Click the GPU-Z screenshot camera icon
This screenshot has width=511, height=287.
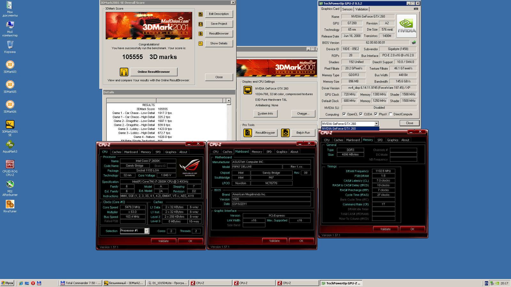tap(416, 9)
